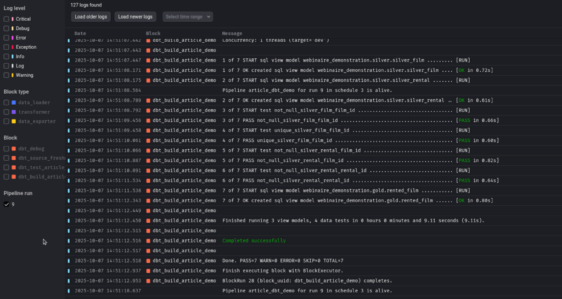Select the data_loader block type checkbox
Viewport: 562px width, 299px height.
[7, 103]
